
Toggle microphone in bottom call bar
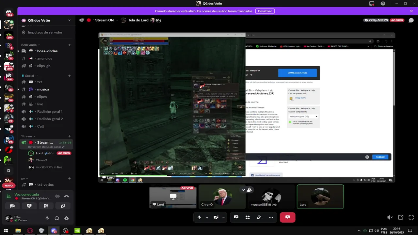(x=199, y=217)
